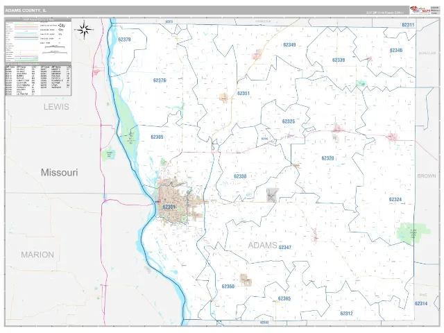The image size is (444, 333).
Task: Click the BROWN county label
Action: [427, 176]
